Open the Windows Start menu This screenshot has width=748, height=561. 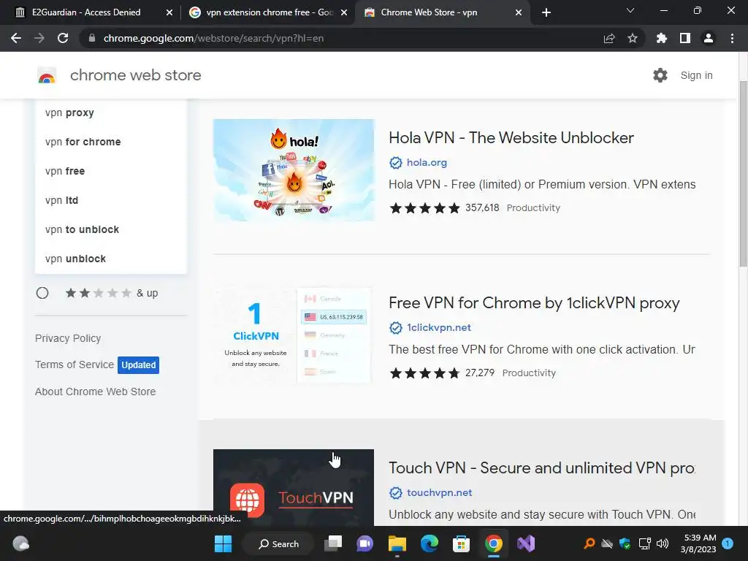point(223,543)
